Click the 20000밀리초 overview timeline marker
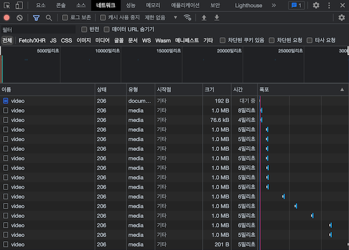The width and height of the screenshot is (349, 250). 229,51
